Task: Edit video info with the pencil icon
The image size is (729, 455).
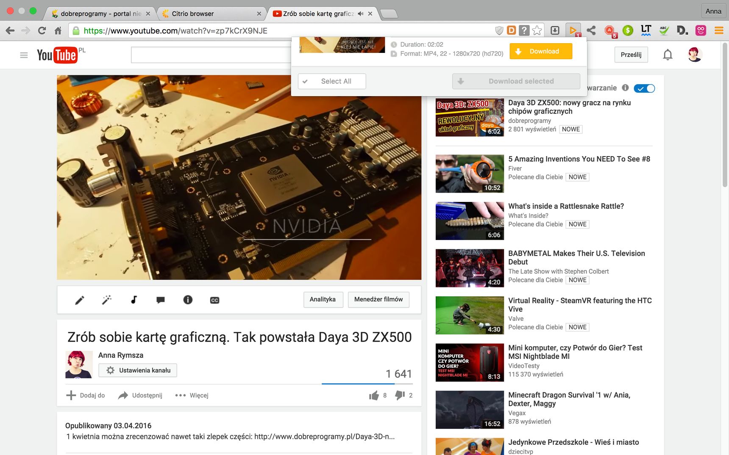Action: point(80,300)
